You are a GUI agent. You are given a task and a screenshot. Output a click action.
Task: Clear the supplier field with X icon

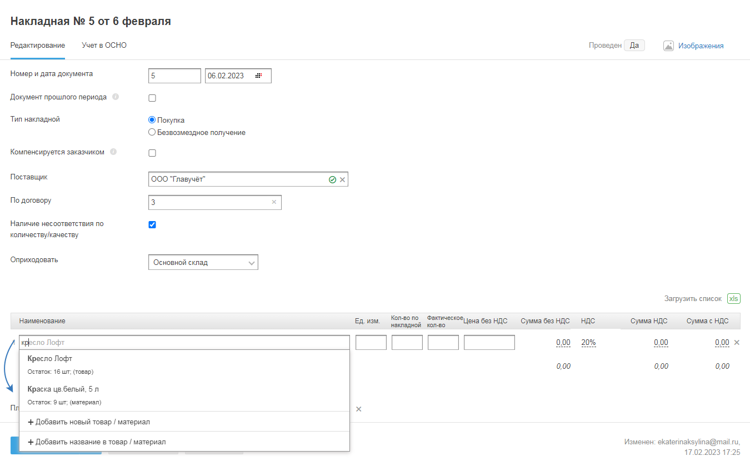[x=342, y=180]
